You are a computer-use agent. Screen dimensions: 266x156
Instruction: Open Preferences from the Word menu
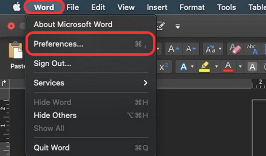point(90,44)
